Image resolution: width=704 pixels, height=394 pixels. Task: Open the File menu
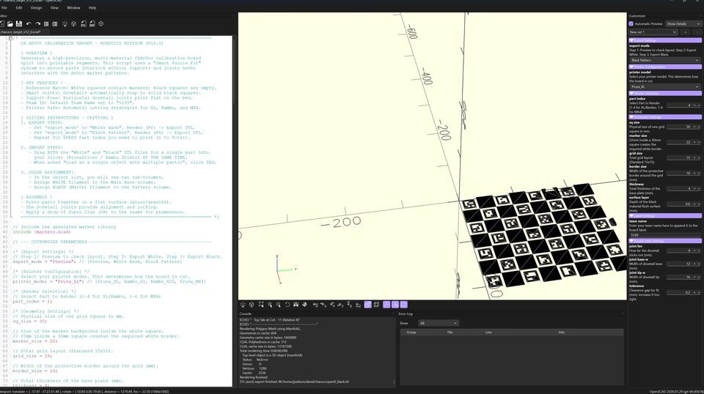[x=4, y=7]
